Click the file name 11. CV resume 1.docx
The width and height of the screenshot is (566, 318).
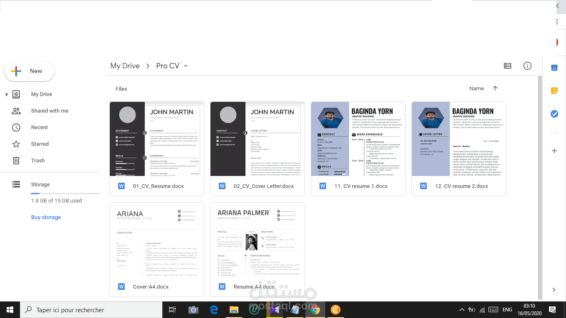point(361,186)
